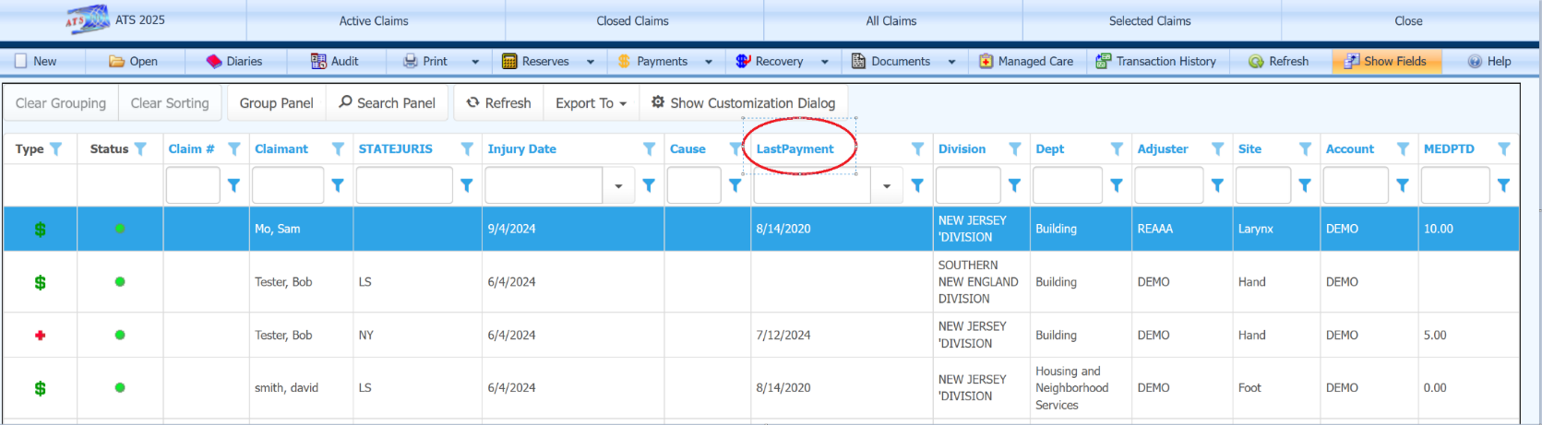Show the Customization Dialog
Viewport: 1542px width, 425px height.
pyautogui.click(x=743, y=103)
